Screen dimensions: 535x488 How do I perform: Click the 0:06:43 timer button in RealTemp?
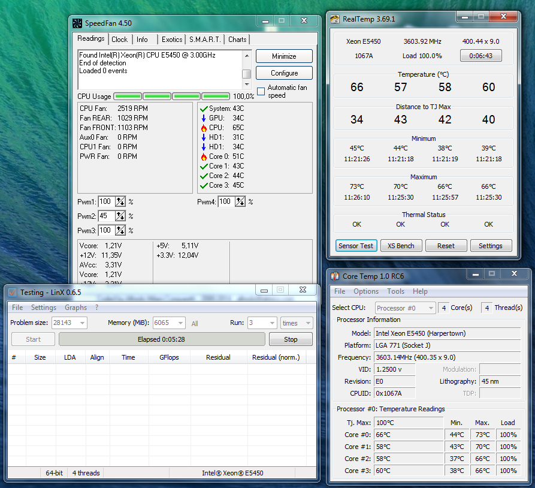point(480,56)
